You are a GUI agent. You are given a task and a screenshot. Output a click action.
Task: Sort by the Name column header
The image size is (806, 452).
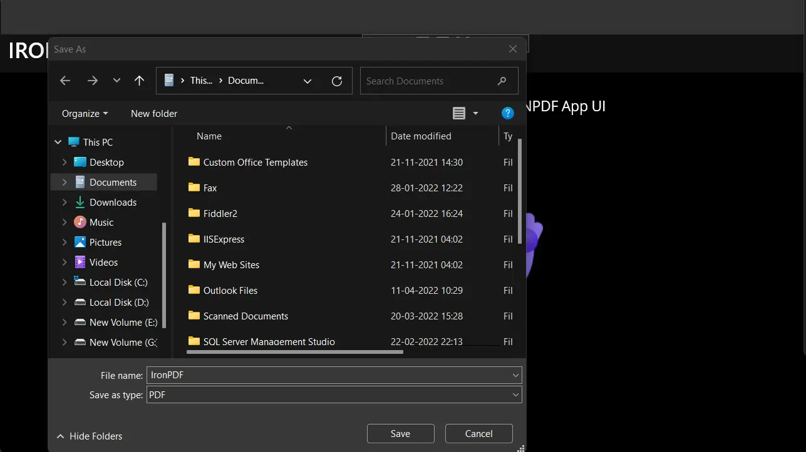pos(209,136)
